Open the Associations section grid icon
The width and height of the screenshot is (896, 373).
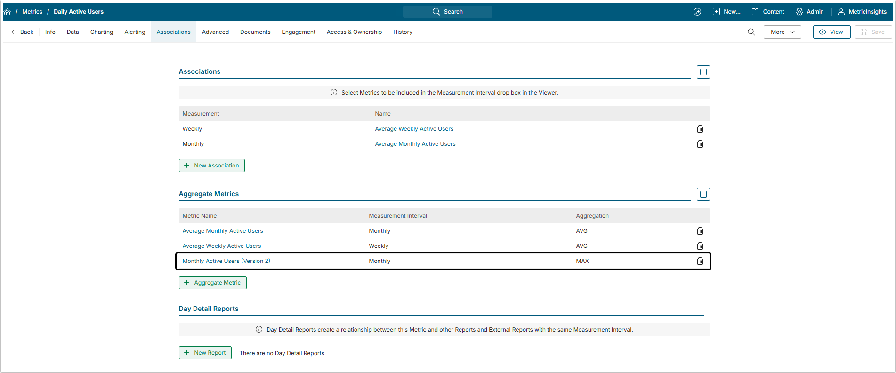pyautogui.click(x=703, y=72)
